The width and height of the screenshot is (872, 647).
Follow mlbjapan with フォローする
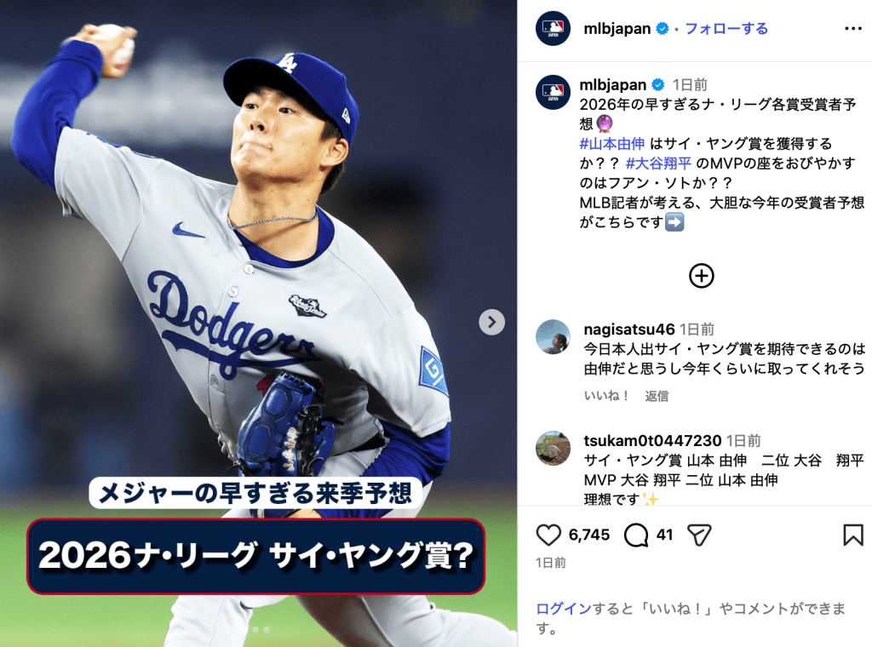click(x=726, y=28)
